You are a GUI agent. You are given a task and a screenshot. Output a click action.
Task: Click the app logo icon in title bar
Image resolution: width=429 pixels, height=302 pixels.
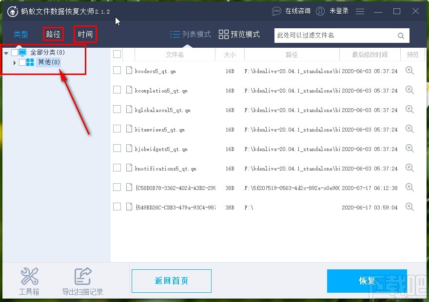12,12
